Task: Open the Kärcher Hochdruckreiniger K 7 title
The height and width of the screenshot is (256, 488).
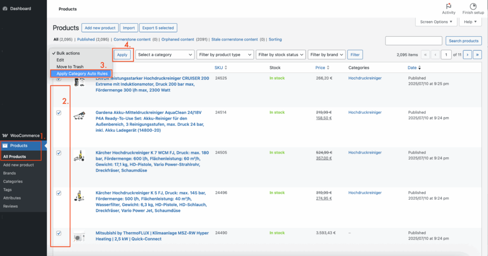Action: 152,161
